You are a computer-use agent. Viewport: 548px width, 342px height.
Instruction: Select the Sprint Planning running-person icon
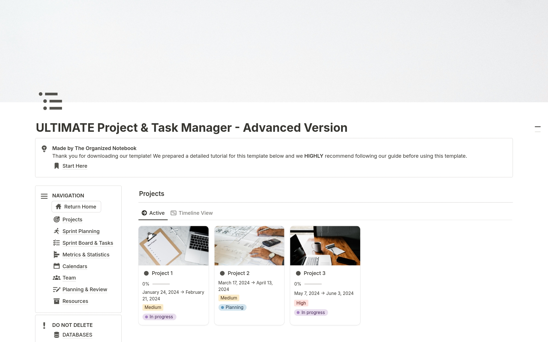[57, 231]
